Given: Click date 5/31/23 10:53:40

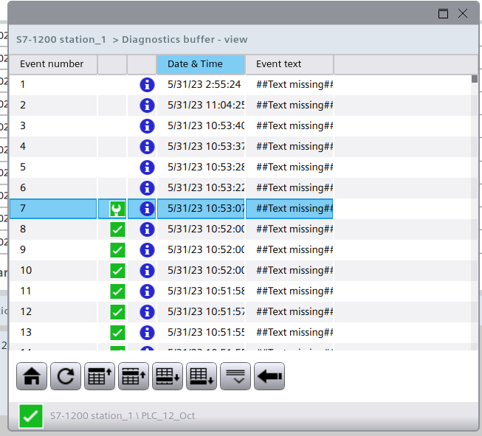Looking at the screenshot, I should [206, 125].
